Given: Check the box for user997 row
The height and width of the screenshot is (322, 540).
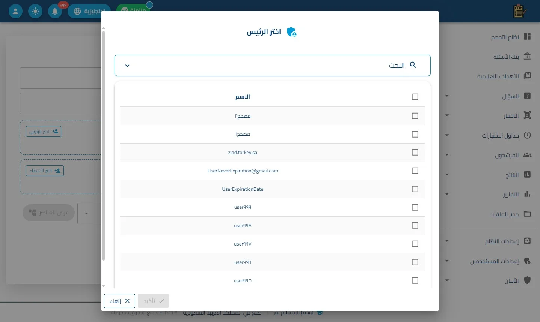Looking at the screenshot, I should tap(415, 244).
